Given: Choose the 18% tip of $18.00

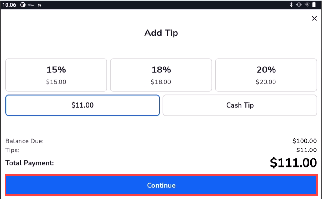Looking at the screenshot, I should tap(161, 75).
